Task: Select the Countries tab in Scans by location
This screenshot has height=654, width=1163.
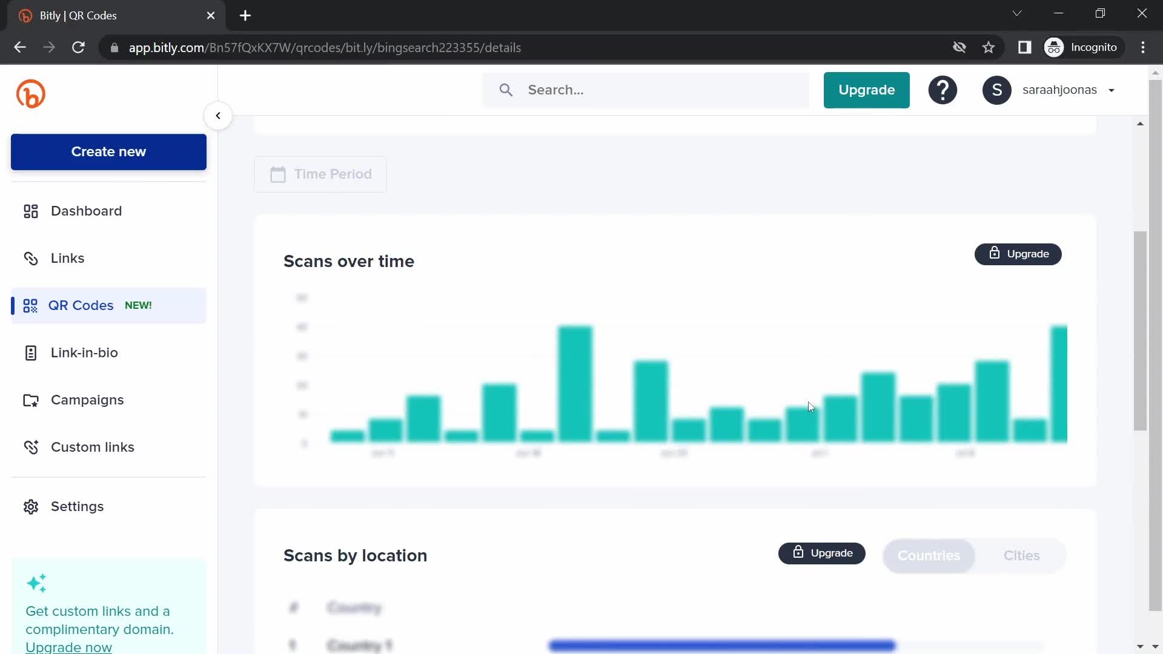Action: click(930, 556)
